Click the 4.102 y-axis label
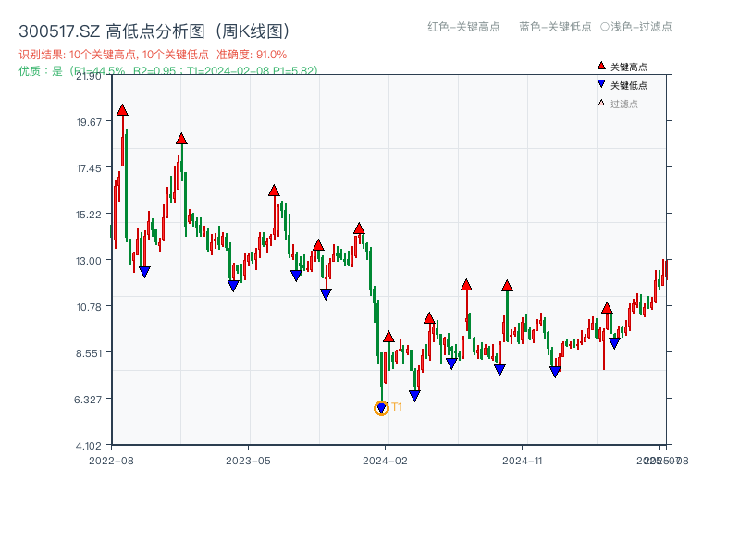740x555 pixels. point(89,446)
